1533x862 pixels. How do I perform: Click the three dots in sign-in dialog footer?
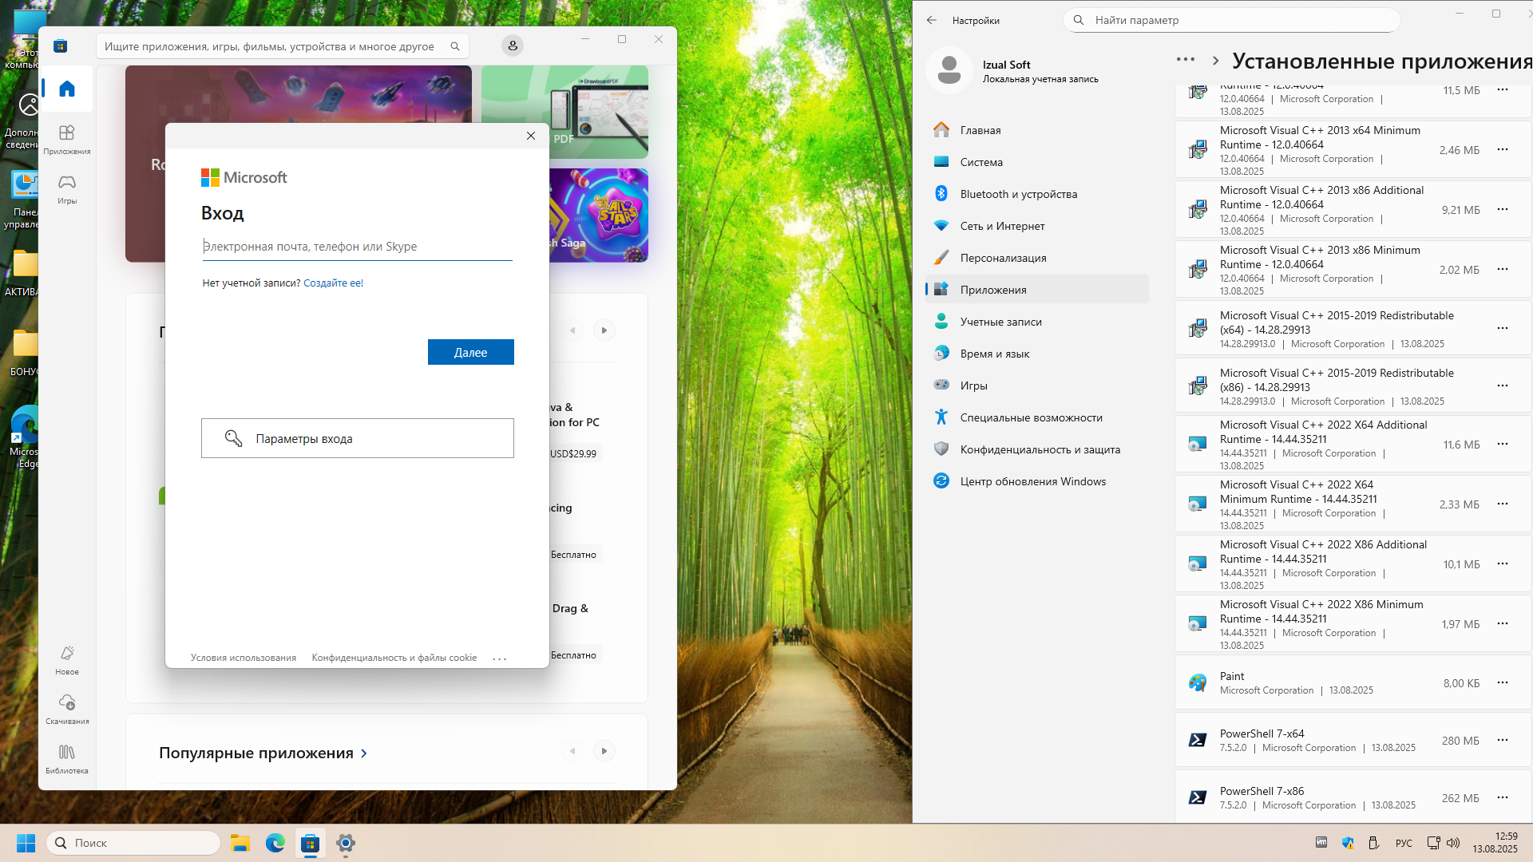500,658
